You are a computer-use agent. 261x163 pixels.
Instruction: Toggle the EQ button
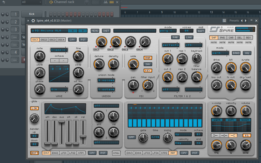[x=247, y=135]
